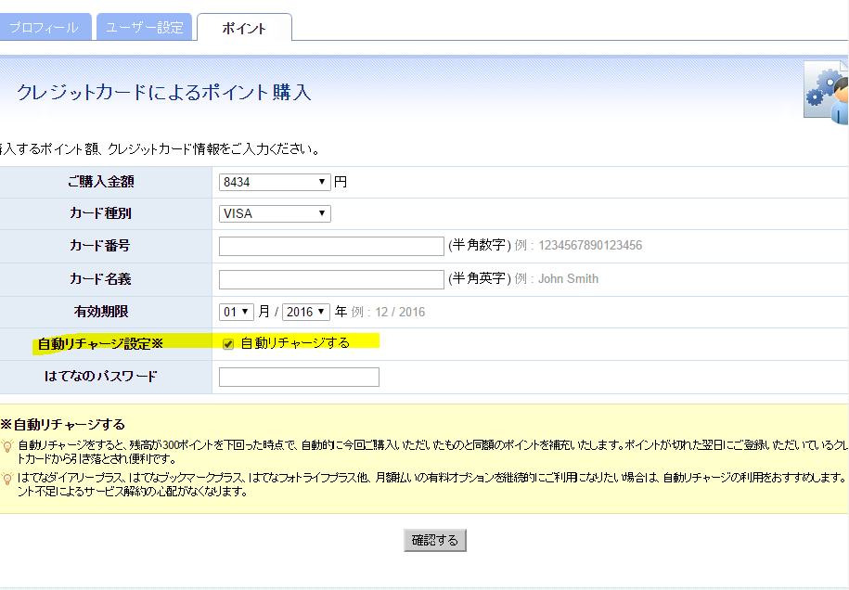Click the カード番号 input field
The height and width of the screenshot is (590, 849).
click(x=331, y=246)
